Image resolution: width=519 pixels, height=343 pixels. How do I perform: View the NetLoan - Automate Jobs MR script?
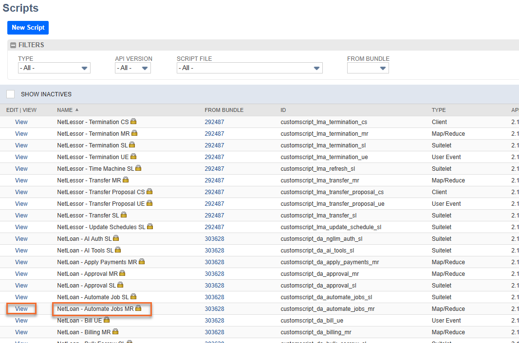(x=21, y=308)
